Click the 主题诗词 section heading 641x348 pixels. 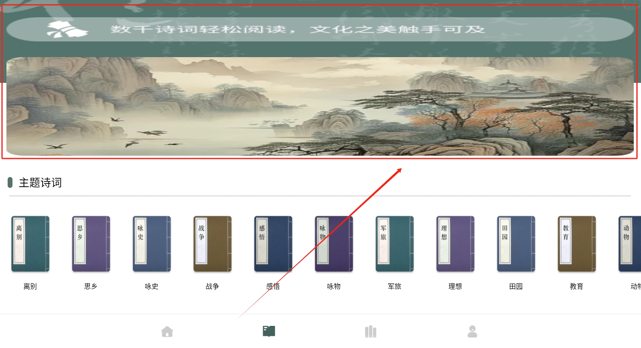40,183
